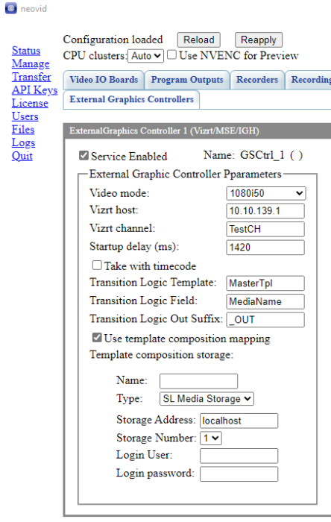Click the Reapply button
This screenshot has height=522, width=331.
click(259, 40)
